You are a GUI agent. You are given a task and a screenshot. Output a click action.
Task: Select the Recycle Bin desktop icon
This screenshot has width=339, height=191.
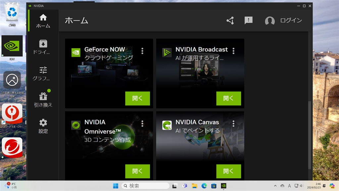[x=12, y=14]
